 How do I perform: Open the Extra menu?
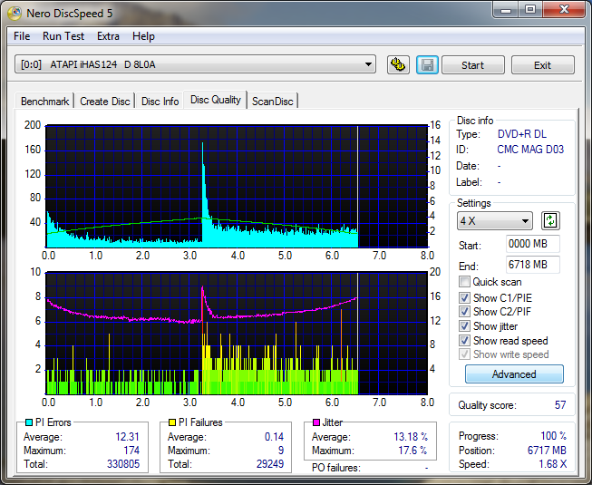[x=108, y=36]
